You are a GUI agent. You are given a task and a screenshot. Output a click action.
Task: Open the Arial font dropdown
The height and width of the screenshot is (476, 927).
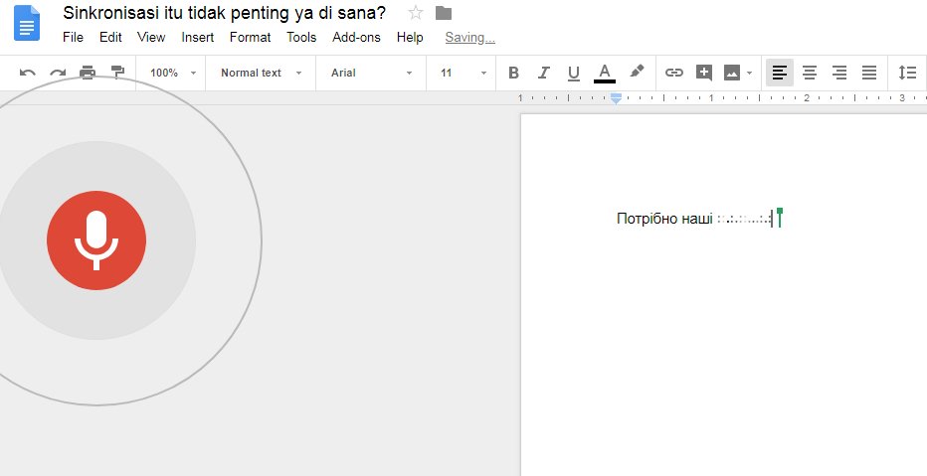371,73
